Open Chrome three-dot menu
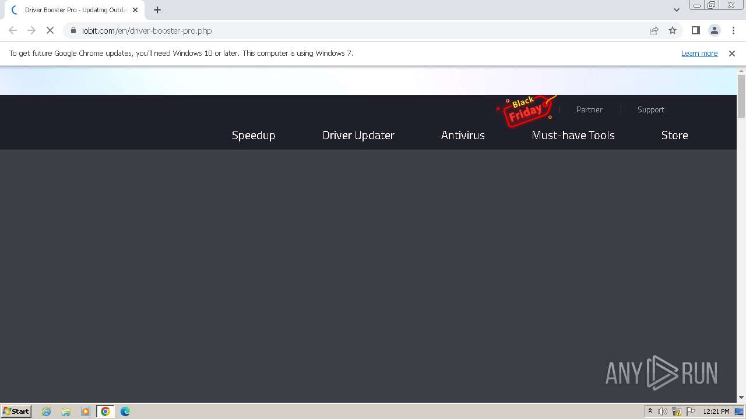 (x=733, y=30)
